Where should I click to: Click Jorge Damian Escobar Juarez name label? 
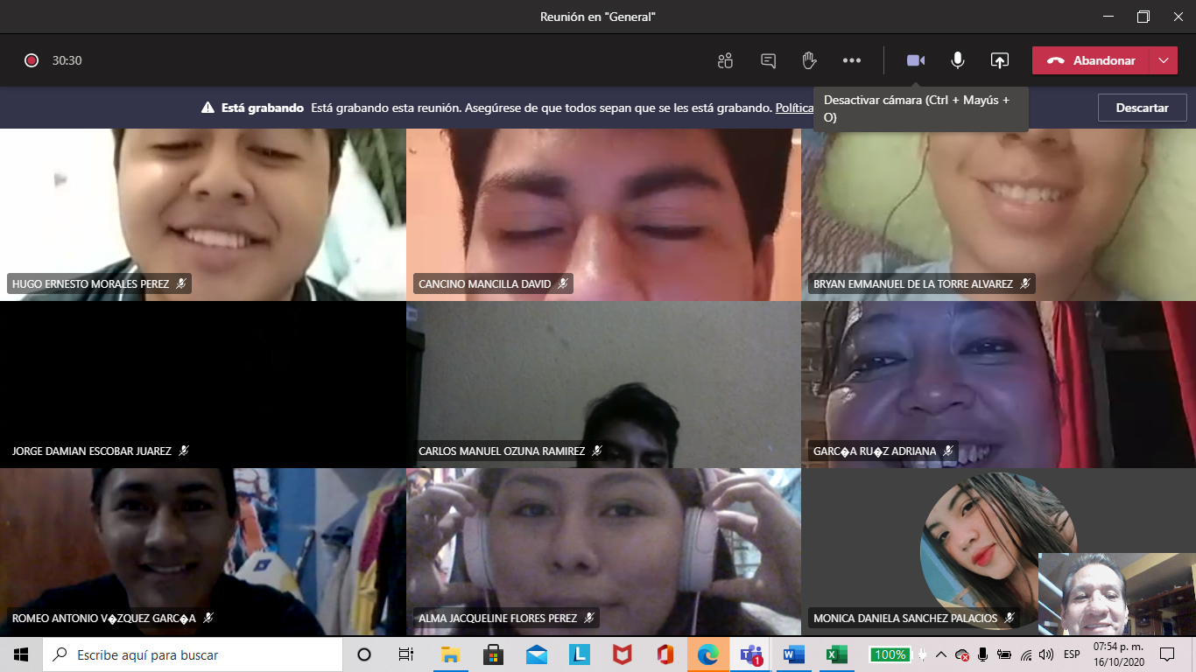point(92,451)
